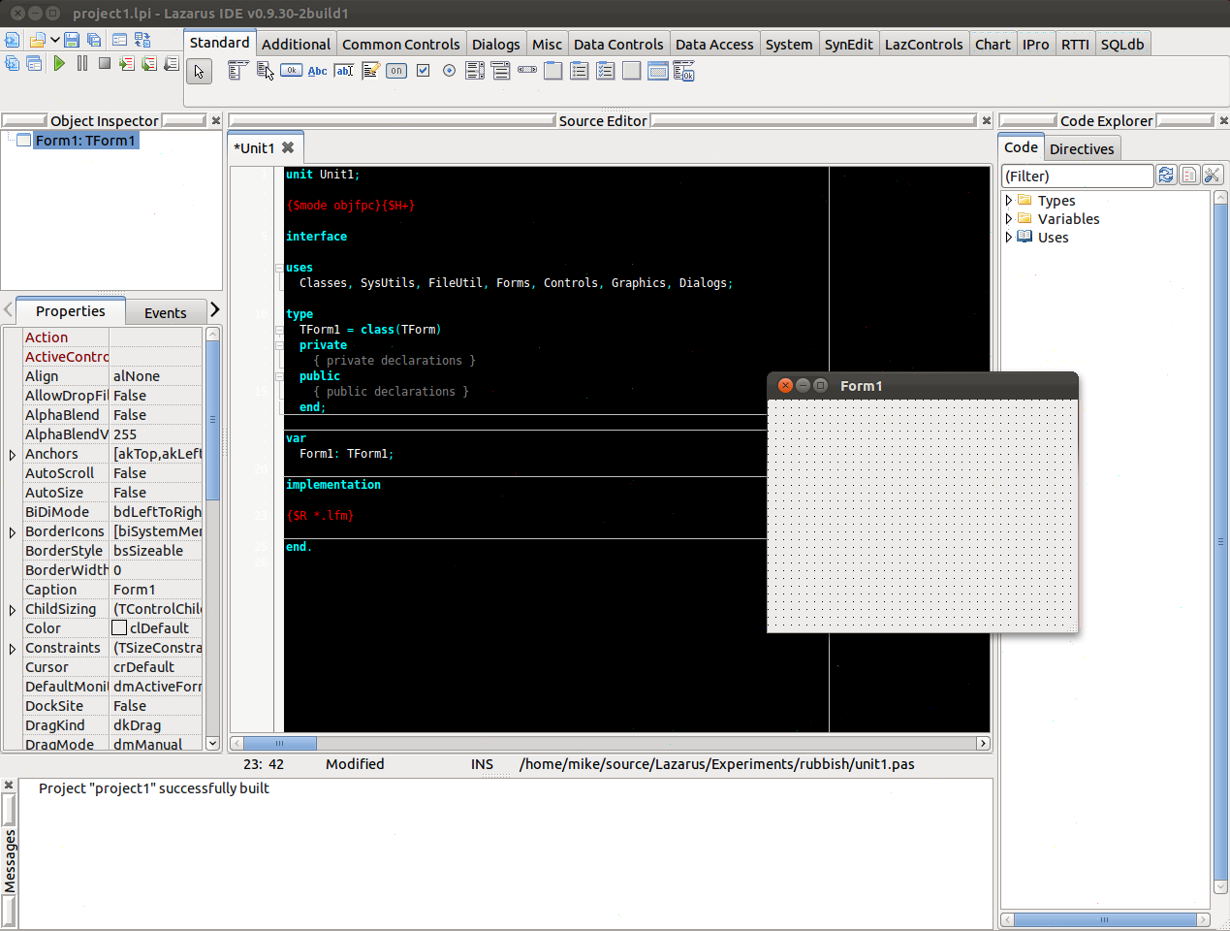Image resolution: width=1230 pixels, height=931 pixels.
Task: Click the Save All toolbar icon
Action: point(94,40)
